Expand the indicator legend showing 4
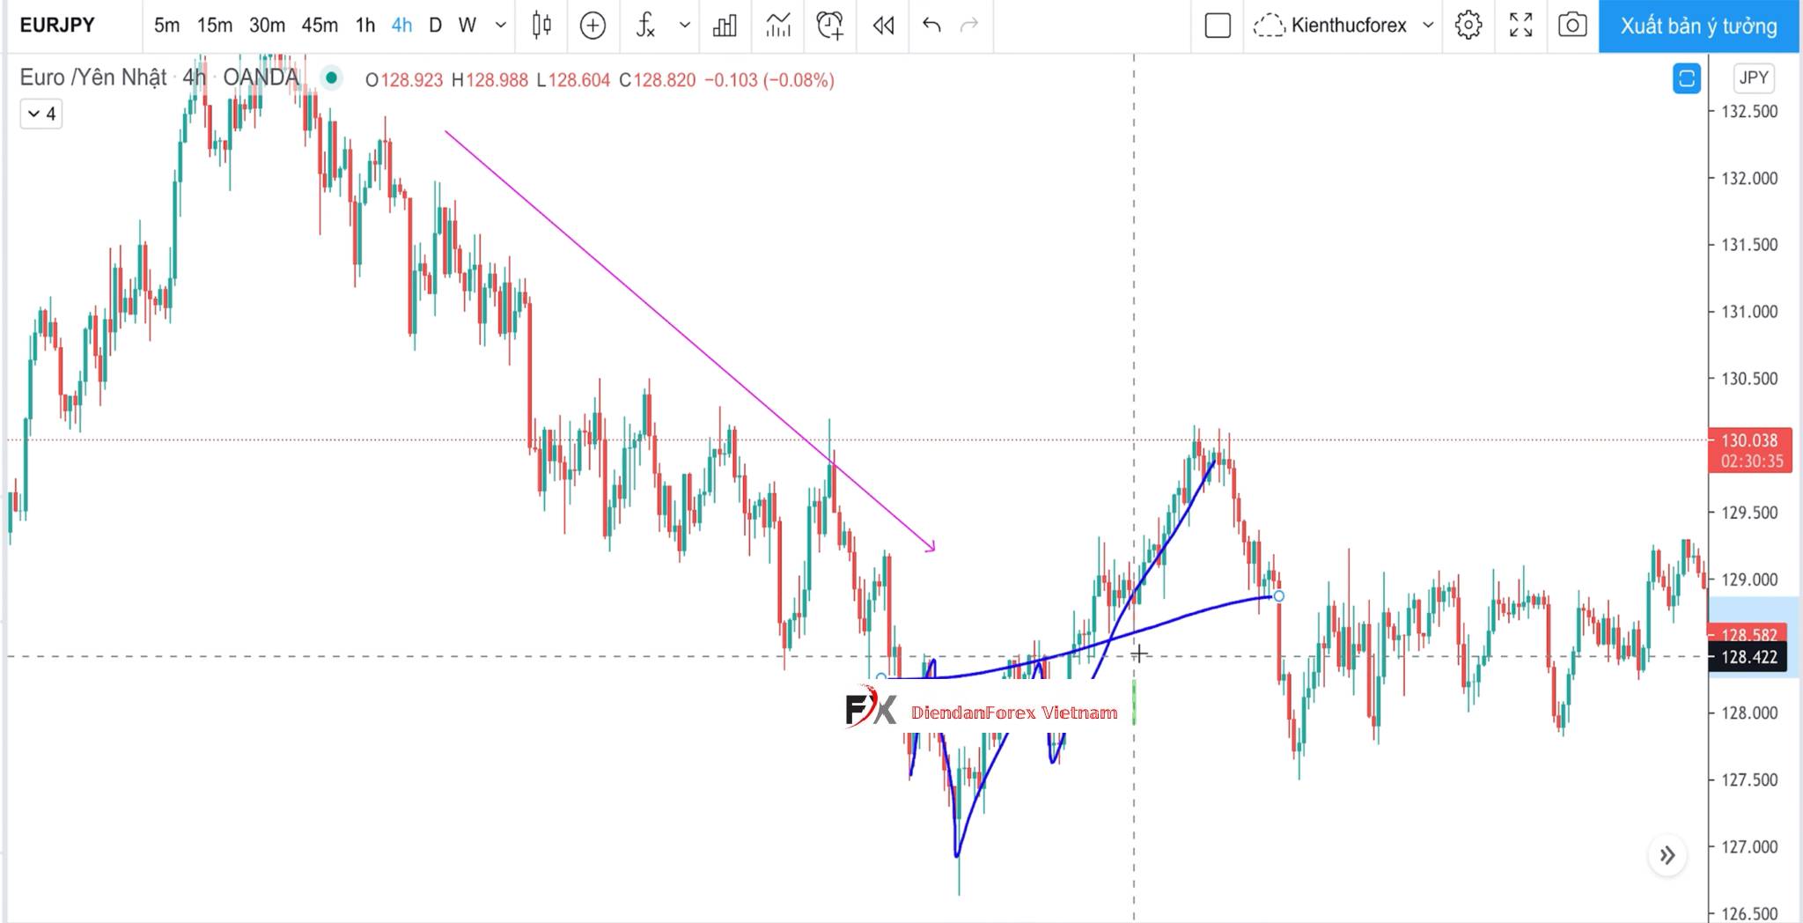 click(x=41, y=114)
